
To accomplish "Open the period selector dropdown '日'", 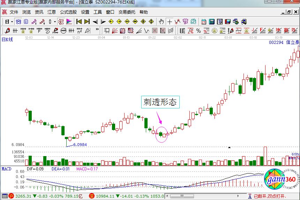I will pyautogui.click(x=8, y=22).
